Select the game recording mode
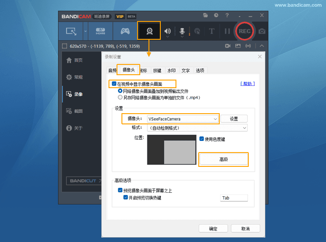Screen dimensions: 326x242 pyautogui.click(x=125, y=31)
